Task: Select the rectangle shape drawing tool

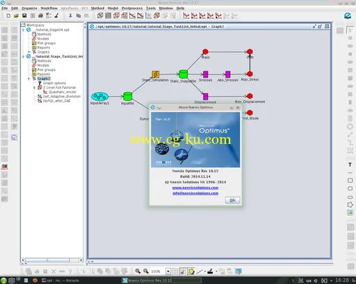Action: (350, 181)
